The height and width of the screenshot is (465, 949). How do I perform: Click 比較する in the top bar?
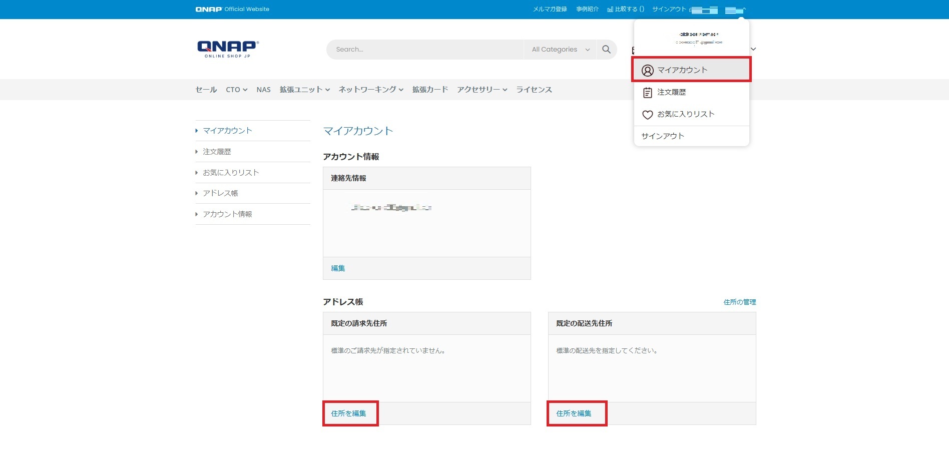(629, 9)
